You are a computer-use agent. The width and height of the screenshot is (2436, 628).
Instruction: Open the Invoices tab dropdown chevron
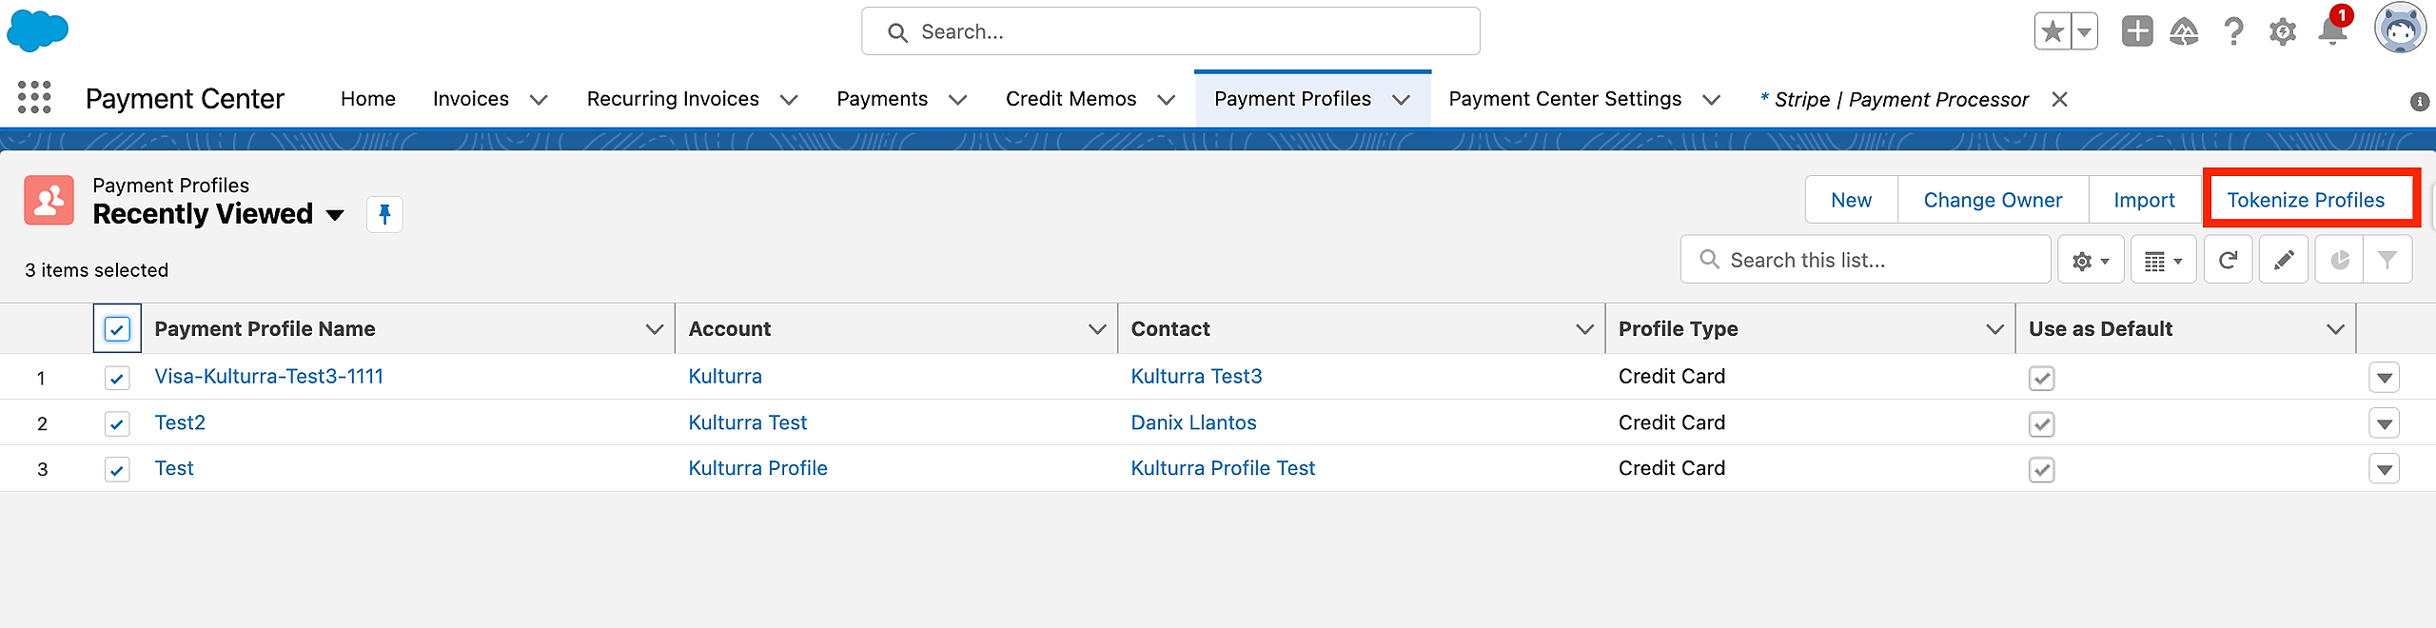(539, 100)
